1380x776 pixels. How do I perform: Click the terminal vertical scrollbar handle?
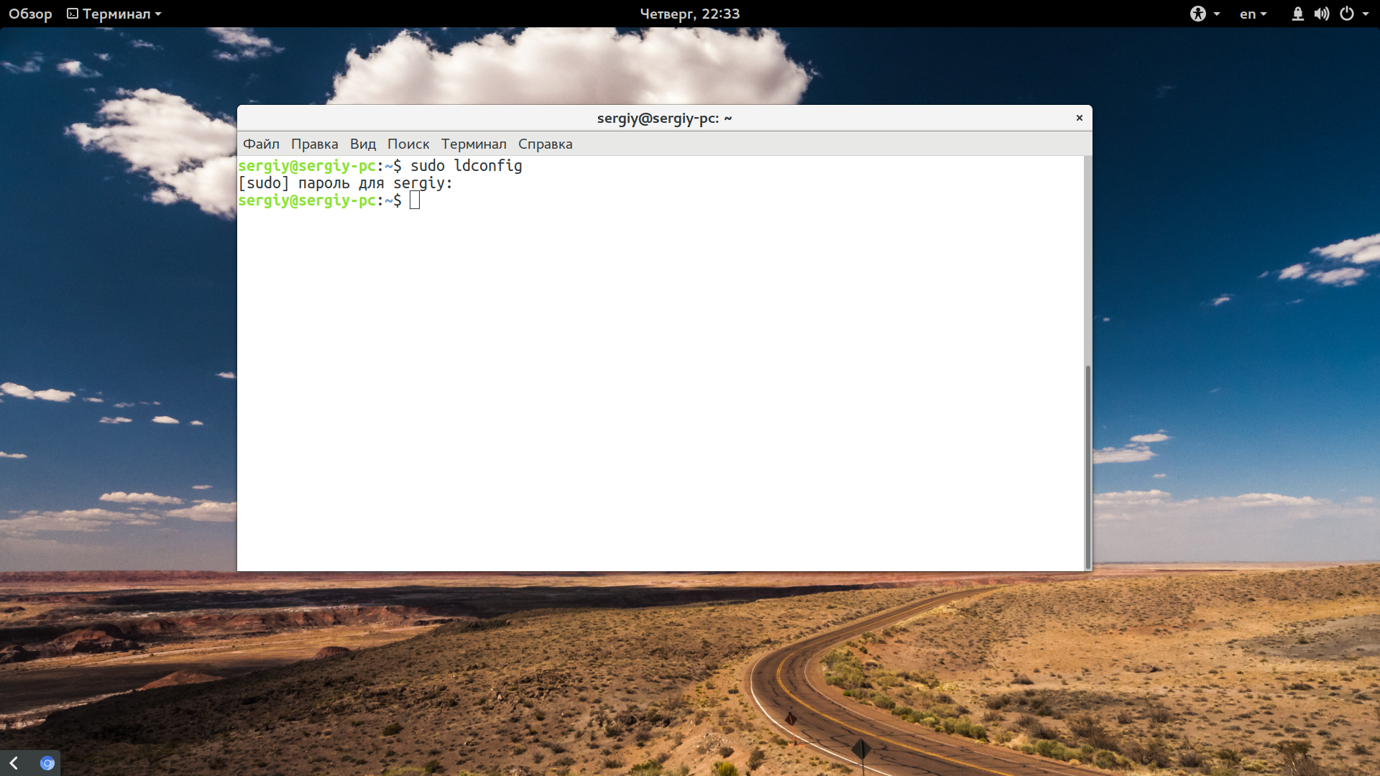click(x=1087, y=466)
